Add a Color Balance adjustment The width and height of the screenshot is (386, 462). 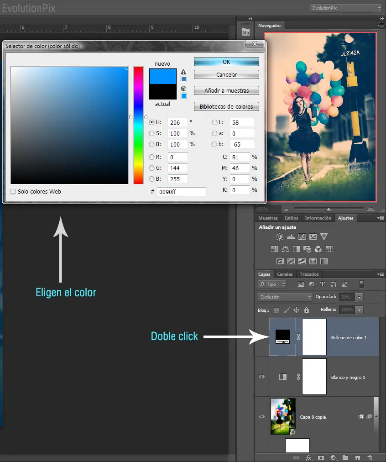click(x=285, y=249)
